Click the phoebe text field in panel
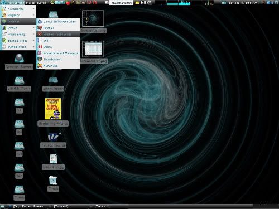This screenshot has height=209, width=279. click(121, 3)
